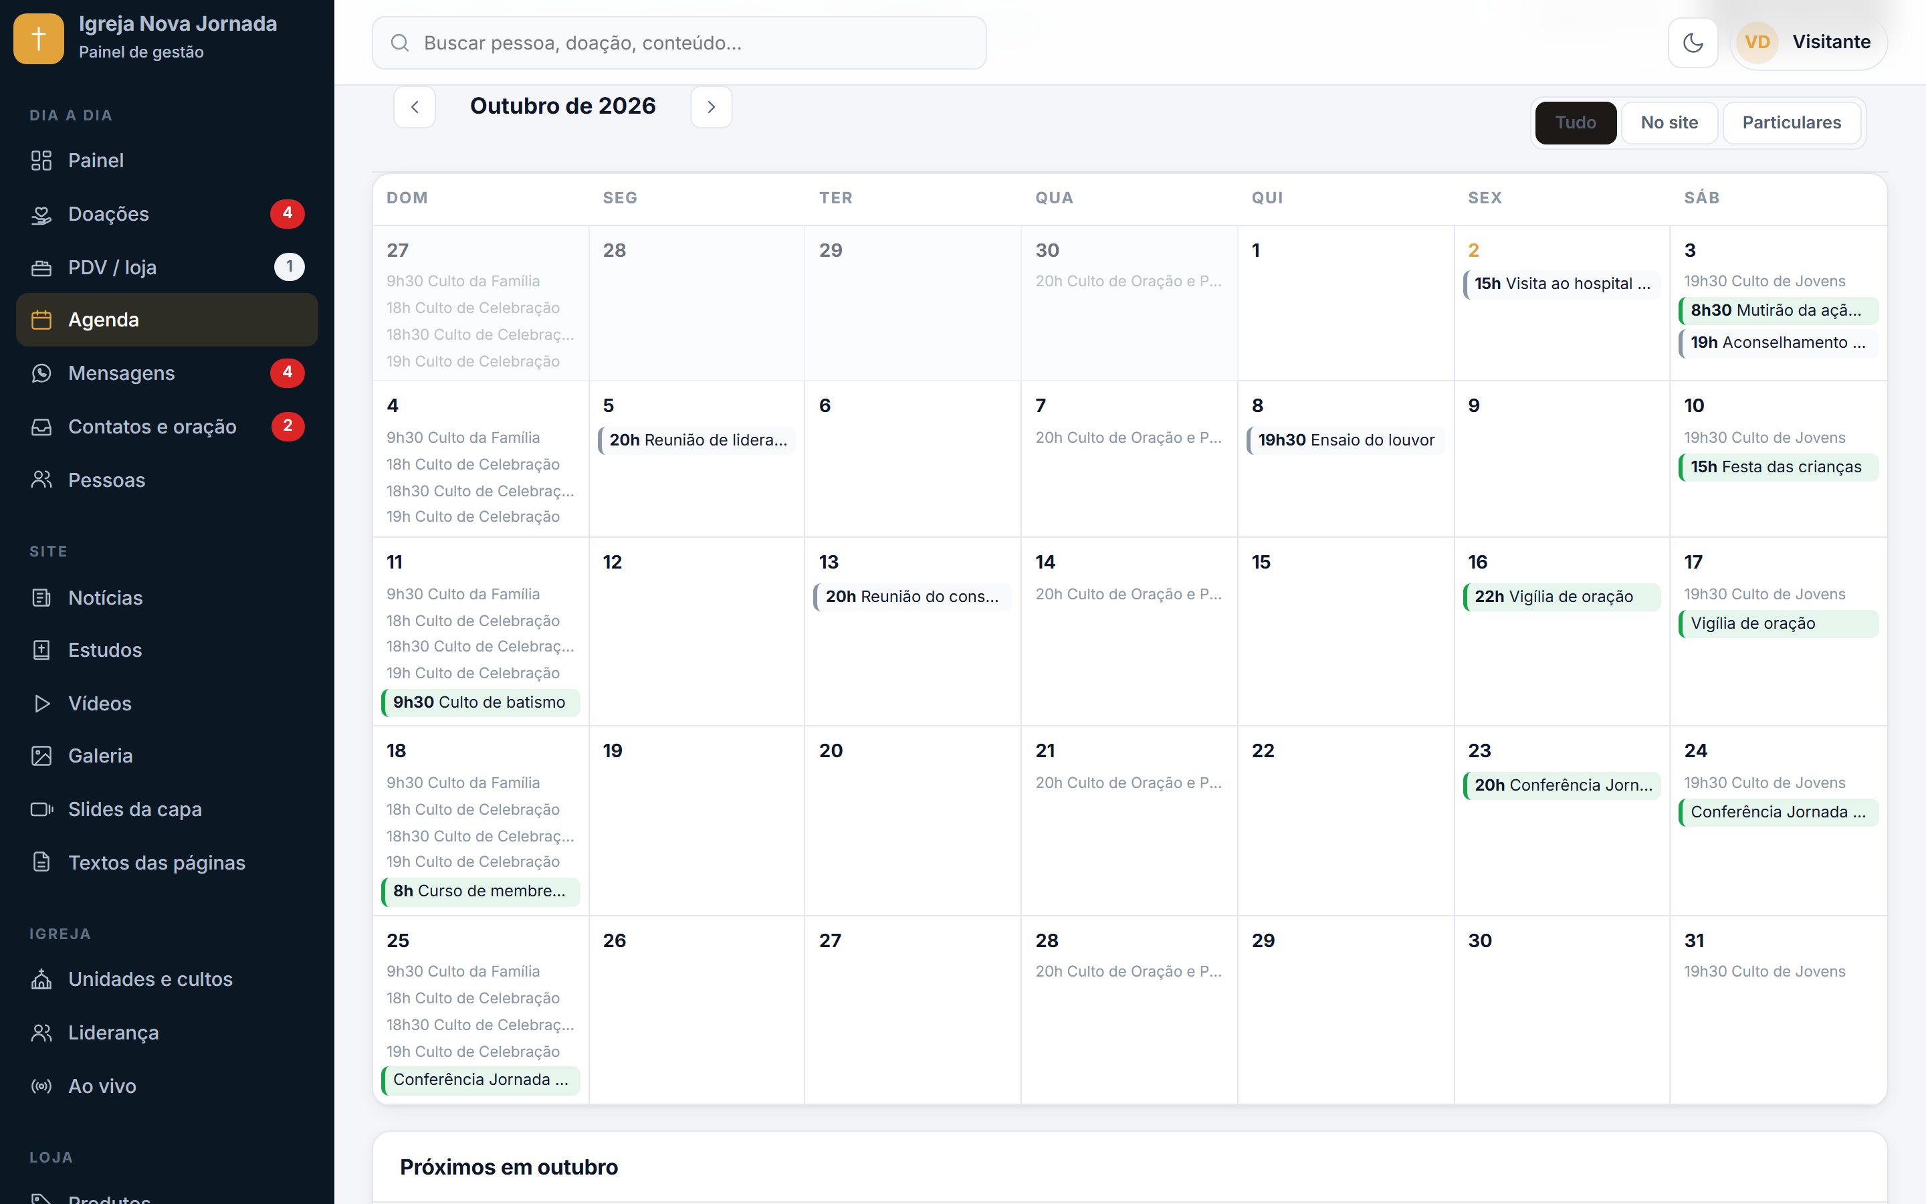Click the Unidades e cultos church icon
The height and width of the screenshot is (1204, 1926).
click(x=41, y=979)
